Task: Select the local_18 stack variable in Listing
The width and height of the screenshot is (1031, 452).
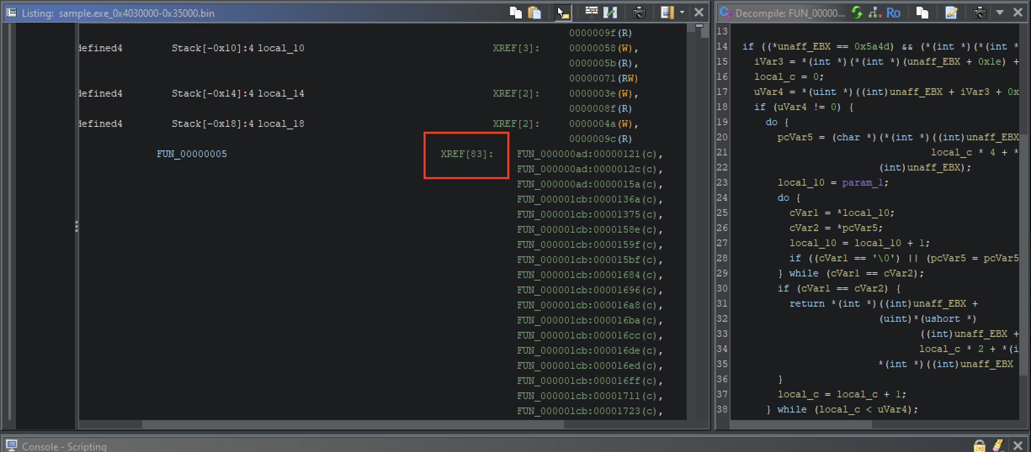Action: (281, 124)
